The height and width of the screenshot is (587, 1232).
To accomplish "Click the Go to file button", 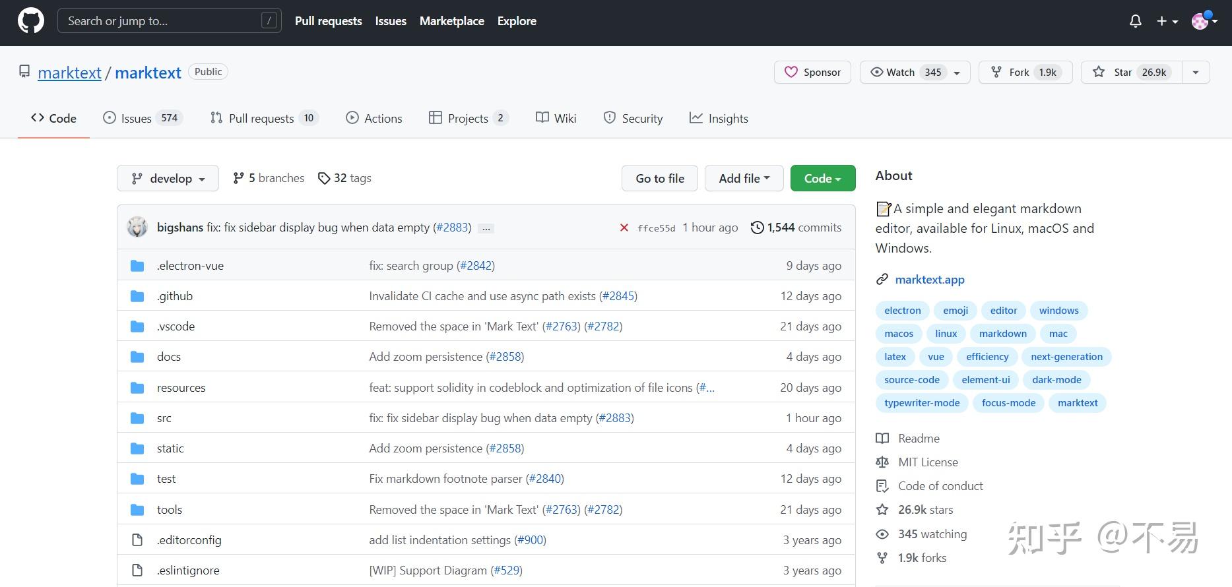I will tap(659, 178).
